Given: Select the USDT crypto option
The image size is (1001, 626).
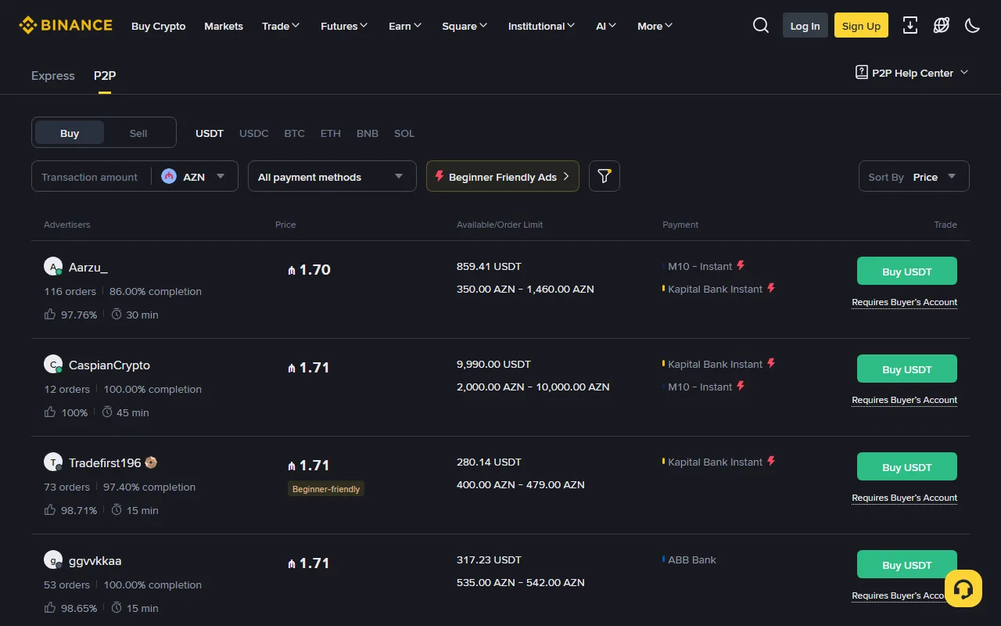Looking at the screenshot, I should pos(210,133).
